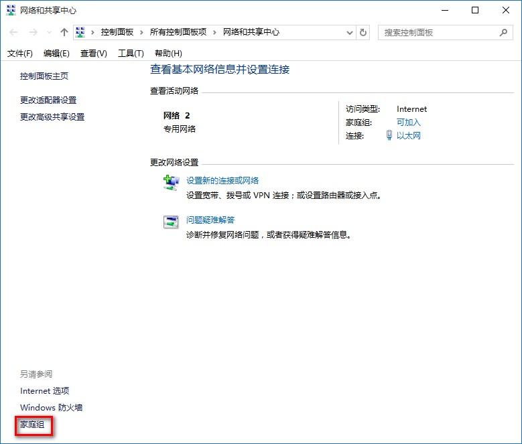
Task: Go to 控制面板主页
Action: coord(44,76)
